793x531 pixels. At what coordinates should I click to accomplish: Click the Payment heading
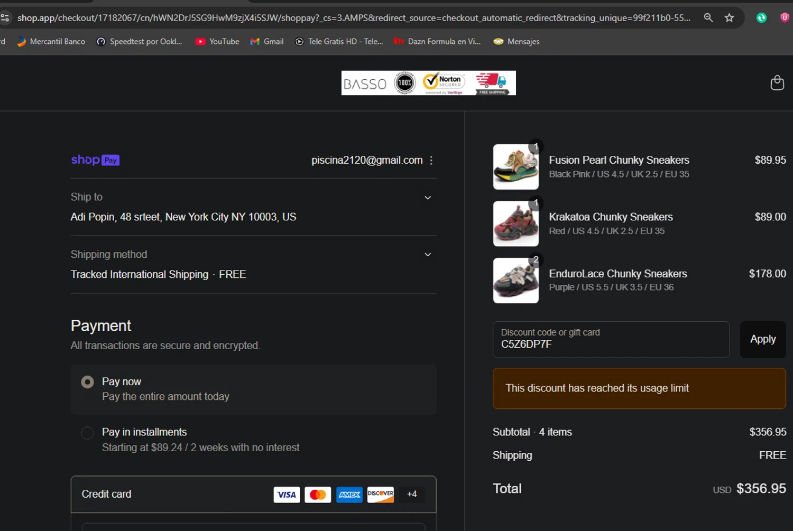click(x=101, y=326)
